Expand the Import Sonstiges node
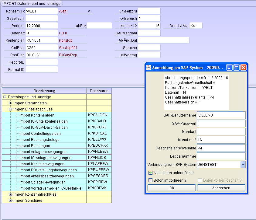This screenshot has width=256, height=220. (10, 200)
